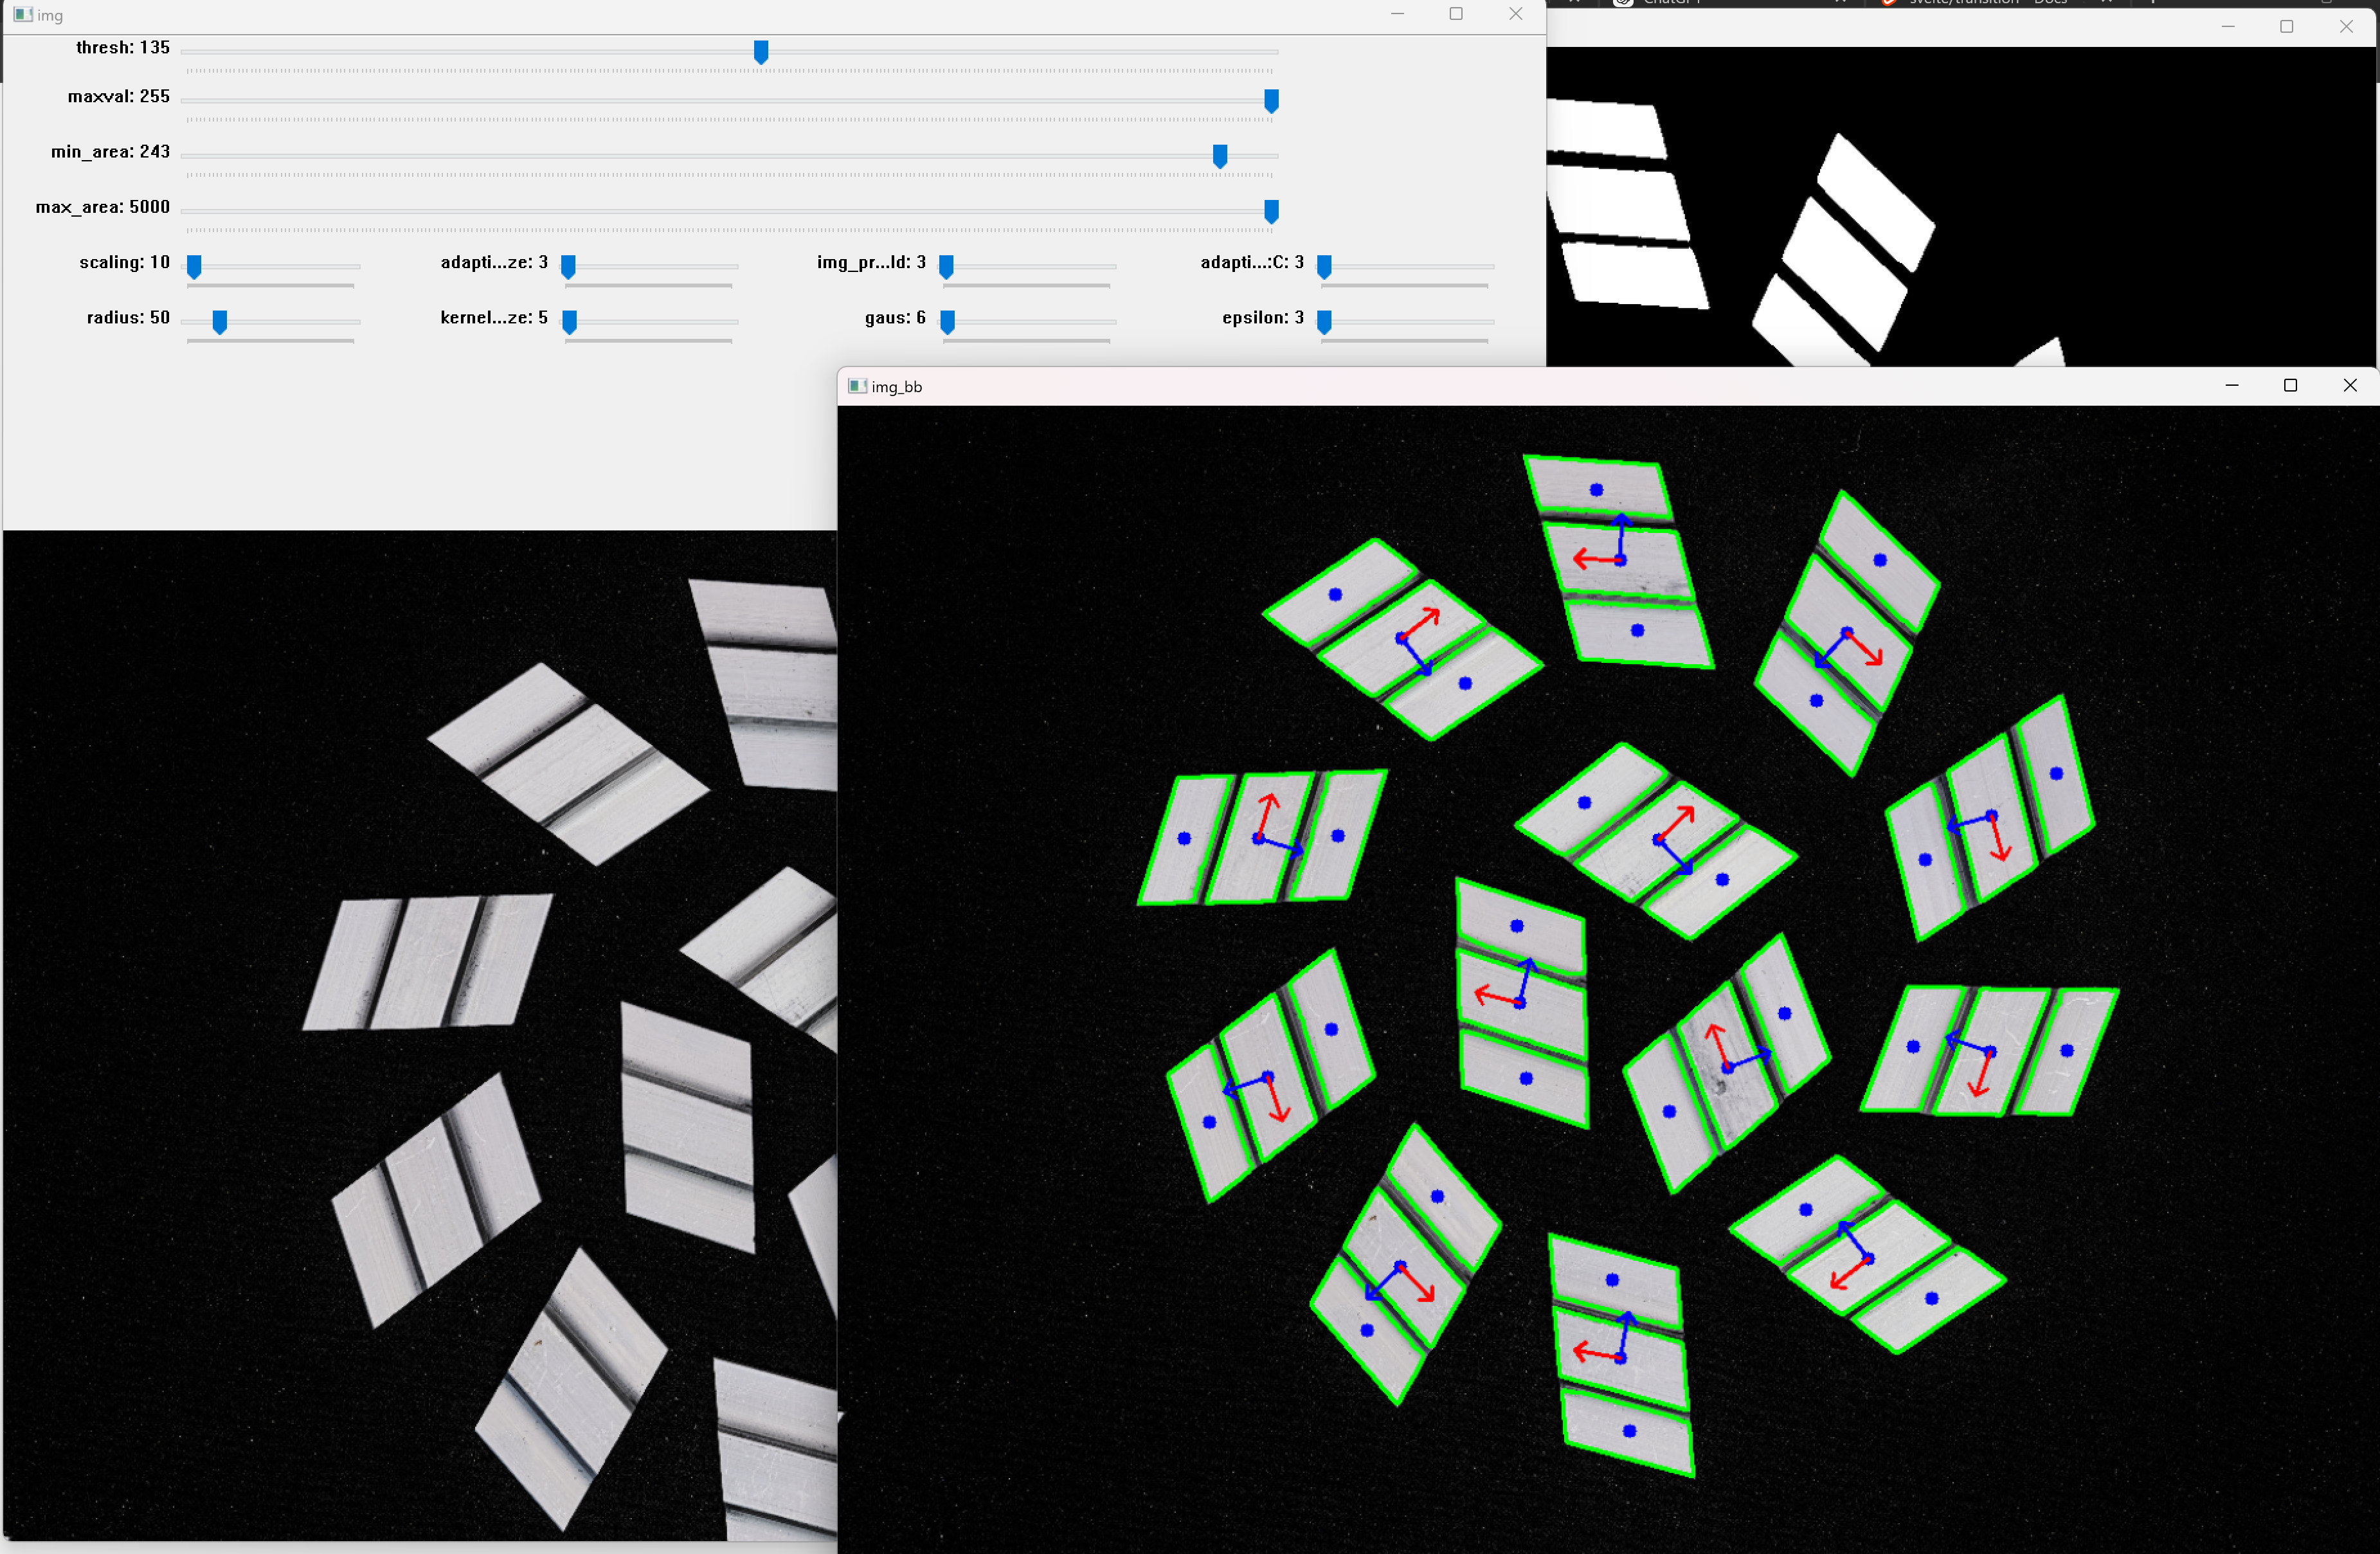The width and height of the screenshot is (2380, 1554).
Task: Click the adaptive size slider handle
Action: [568, 266]
